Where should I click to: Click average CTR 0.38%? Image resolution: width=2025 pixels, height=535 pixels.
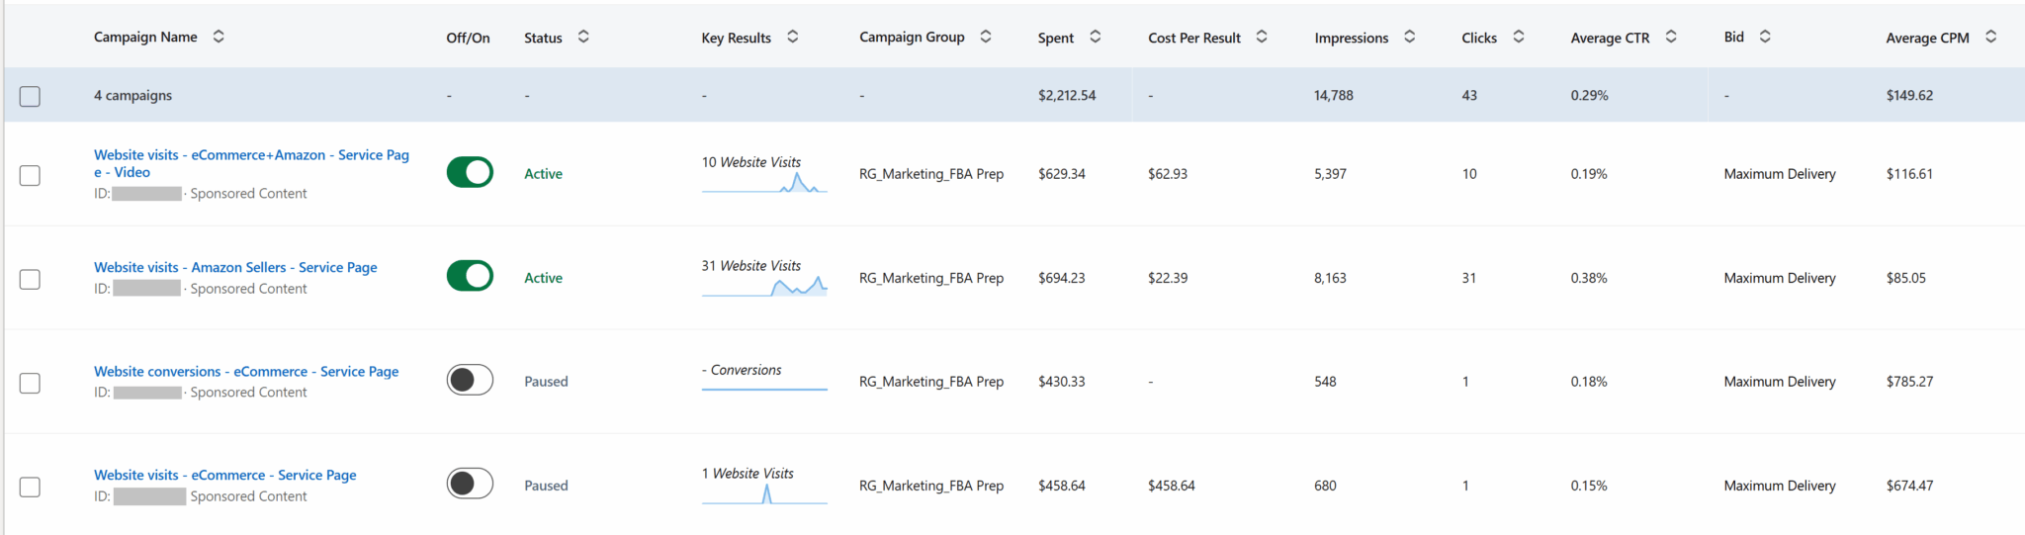(x=1589, y=278)
